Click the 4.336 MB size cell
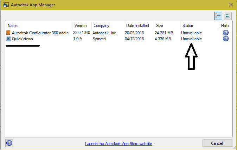237x150 pixels. click(x=163, y=39)
